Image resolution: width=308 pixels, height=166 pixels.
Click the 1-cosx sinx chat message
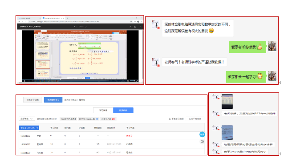point(245,152)
